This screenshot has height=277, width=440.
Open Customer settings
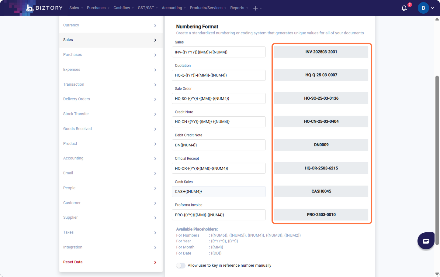point(111,203)
